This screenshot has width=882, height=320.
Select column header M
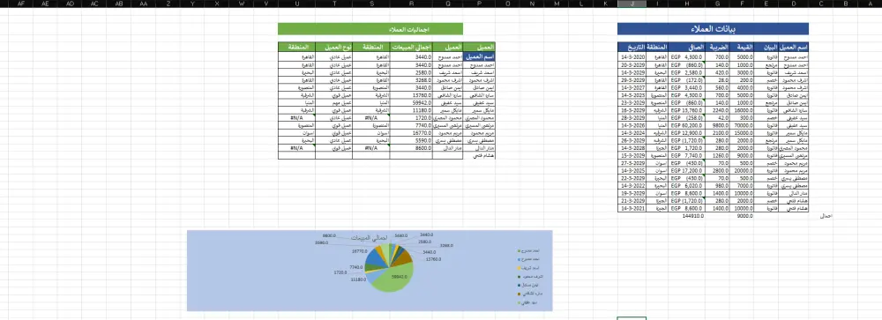tap(557, 4)
